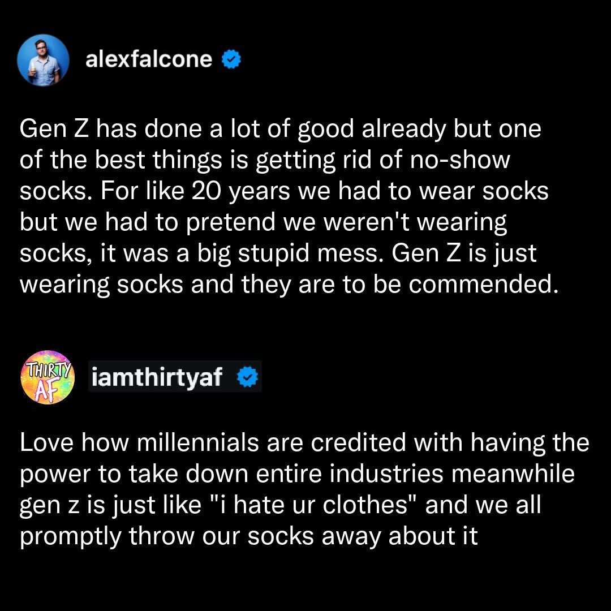This screenshot has height=611, width=611.
Task: Click the line "promptly throw our socks away"
Action: tap(248, 536)
